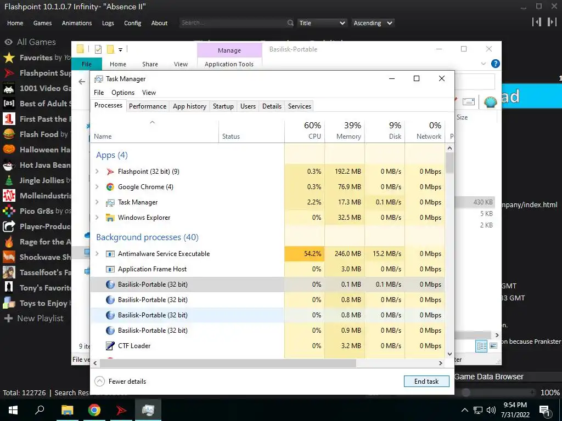Screen dimensions: 562x421
Task: Click the CTF Loader process icon
Action: tap(110, 346)
